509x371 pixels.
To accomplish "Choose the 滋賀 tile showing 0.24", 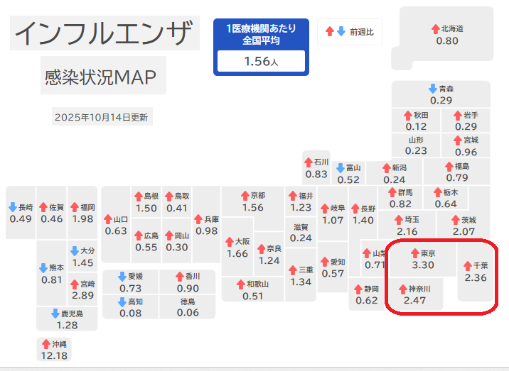I will [301, 233].
